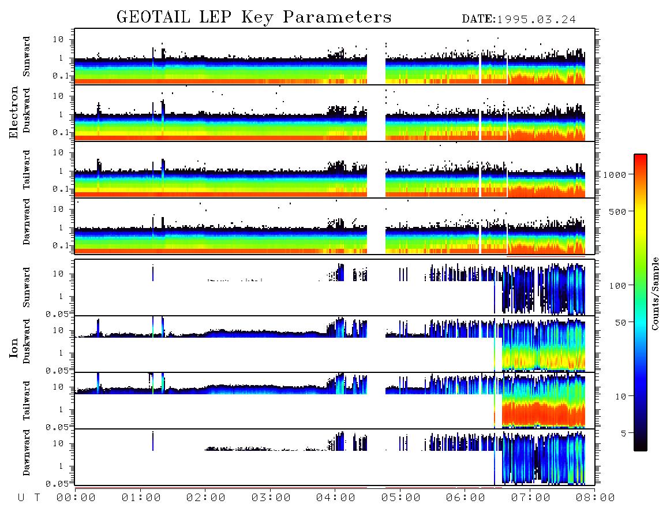Viewport: 659px width, 508px height.
Task: Click the "0.1" tick of Electron Sunward panel
Action: click(x=61, y=76)
